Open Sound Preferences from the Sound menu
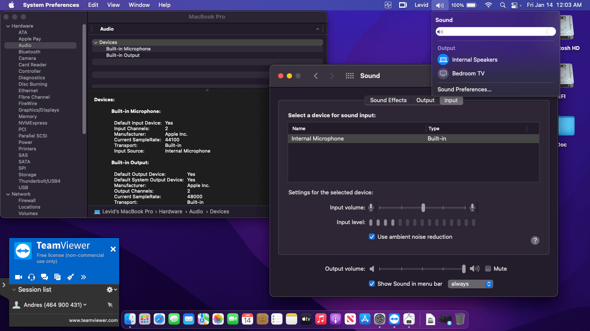This screenshot has width=590, height=331. (464, 90)
